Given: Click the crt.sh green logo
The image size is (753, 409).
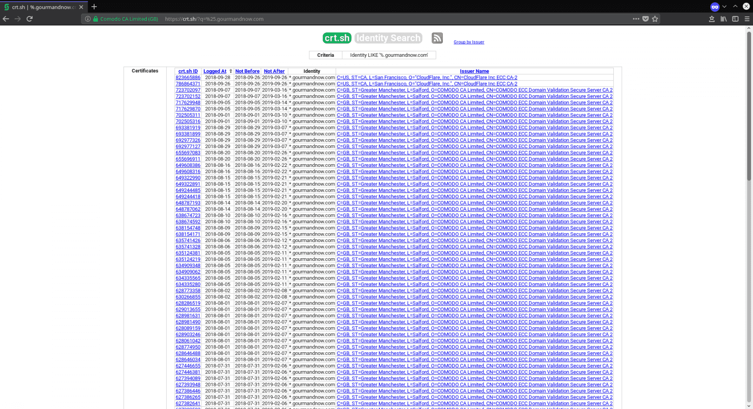Looking at the screenshot, I should [337, 38].
